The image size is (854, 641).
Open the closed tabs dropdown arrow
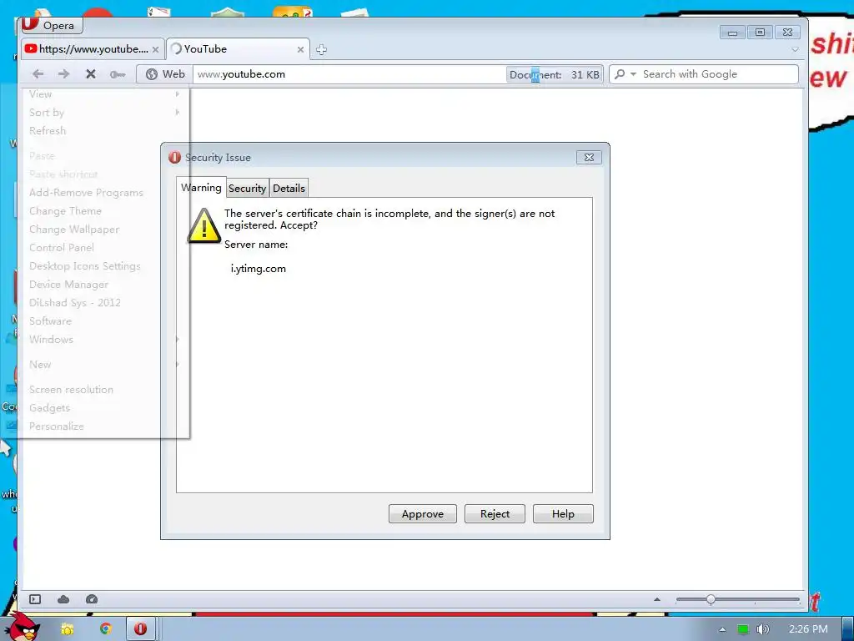coord(795,49)
